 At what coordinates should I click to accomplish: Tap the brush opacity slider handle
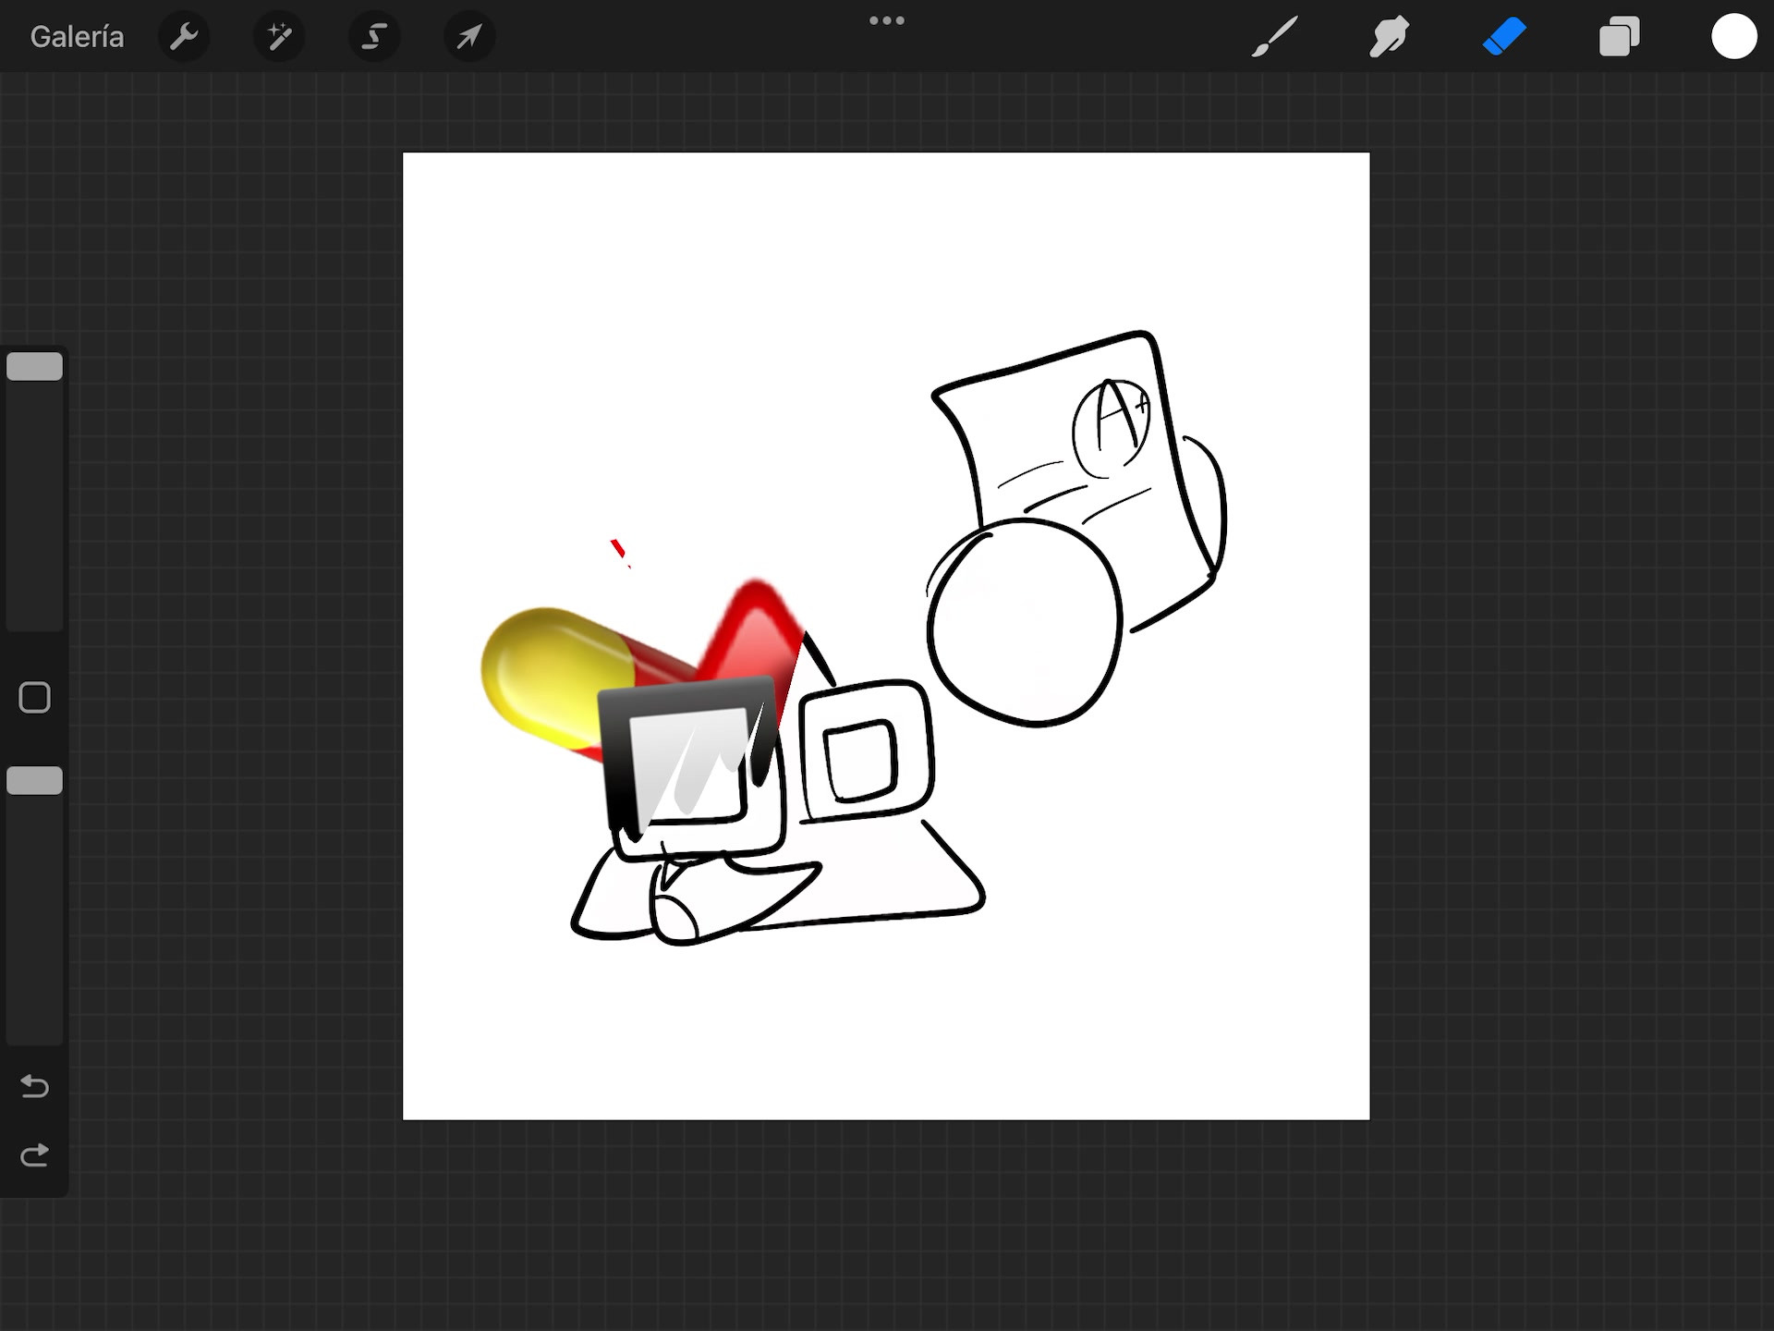point(35,781)
